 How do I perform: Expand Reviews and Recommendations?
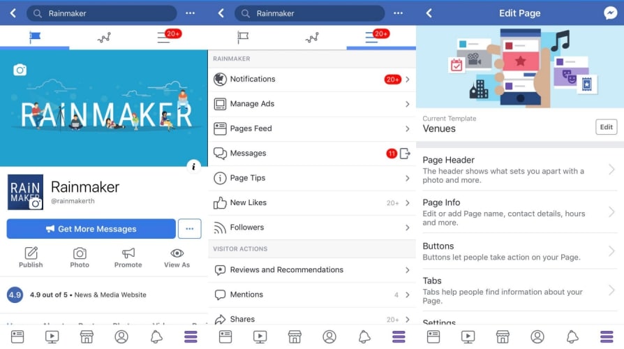[x=311, y=270]
